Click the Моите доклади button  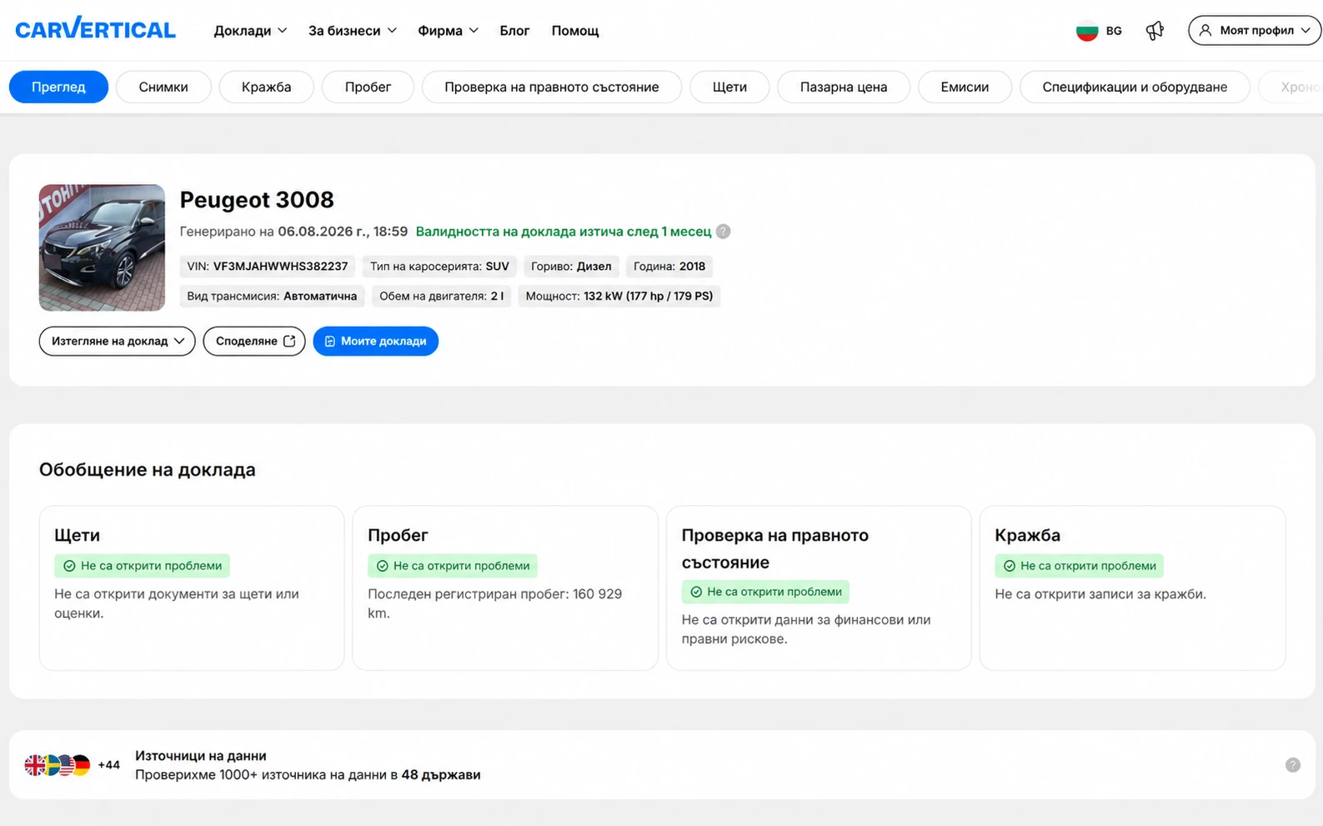click(x=376, y=341)
